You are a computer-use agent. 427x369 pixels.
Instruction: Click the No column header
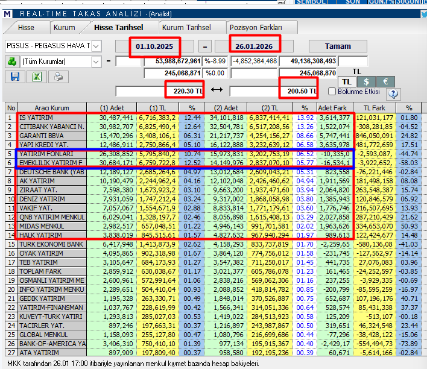(11, 108)
